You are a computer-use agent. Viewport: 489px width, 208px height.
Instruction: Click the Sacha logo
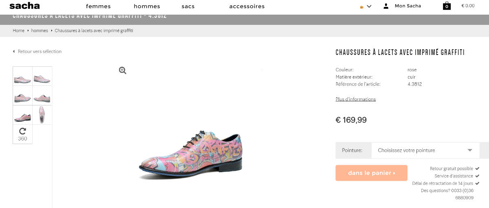tap(24, 6)
